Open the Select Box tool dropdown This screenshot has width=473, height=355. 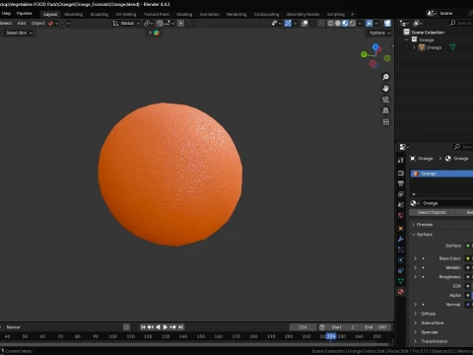tap(19, 33)
